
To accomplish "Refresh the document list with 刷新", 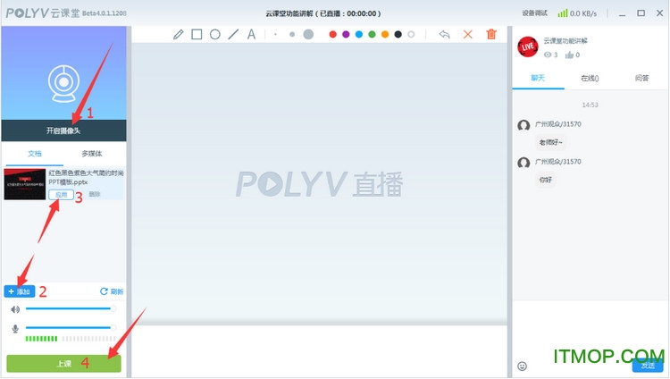I will [x=112, y=291].
